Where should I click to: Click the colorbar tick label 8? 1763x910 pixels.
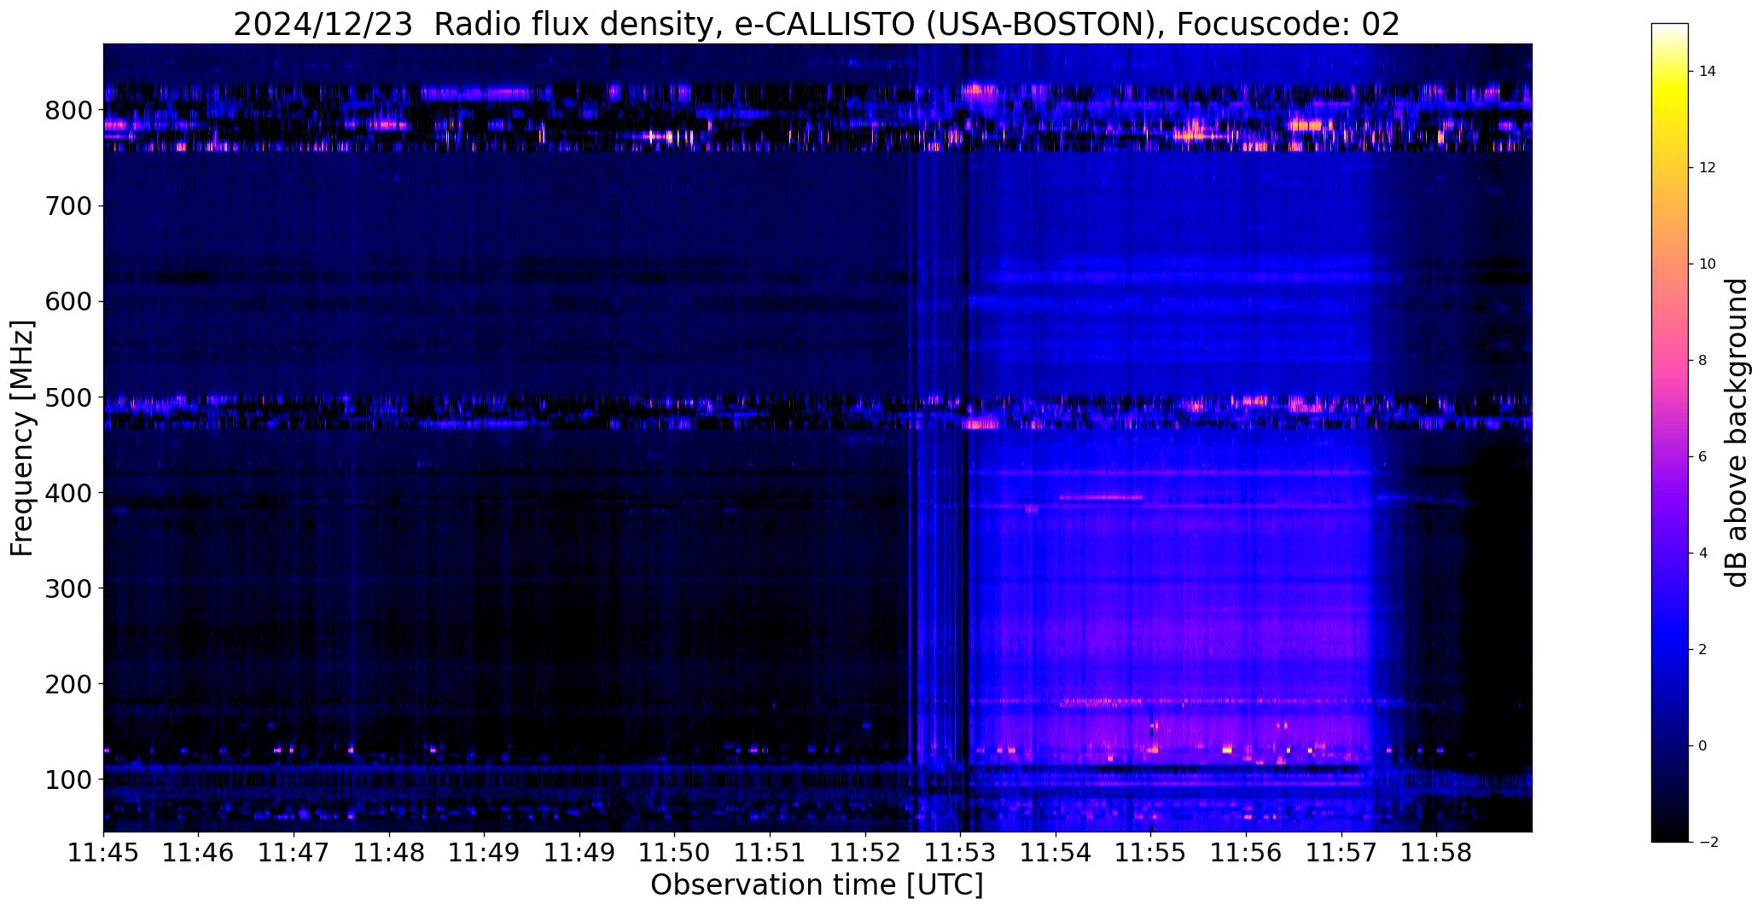1703,361
